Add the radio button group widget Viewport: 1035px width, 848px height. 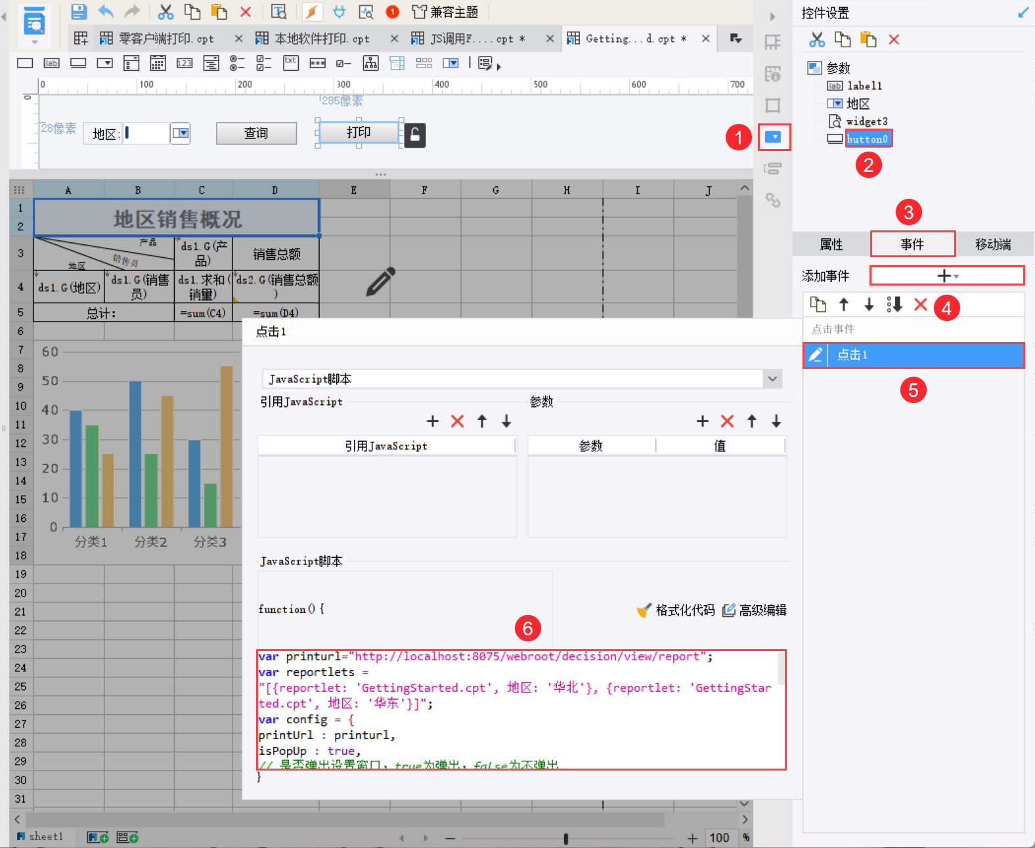coord(237,63)
